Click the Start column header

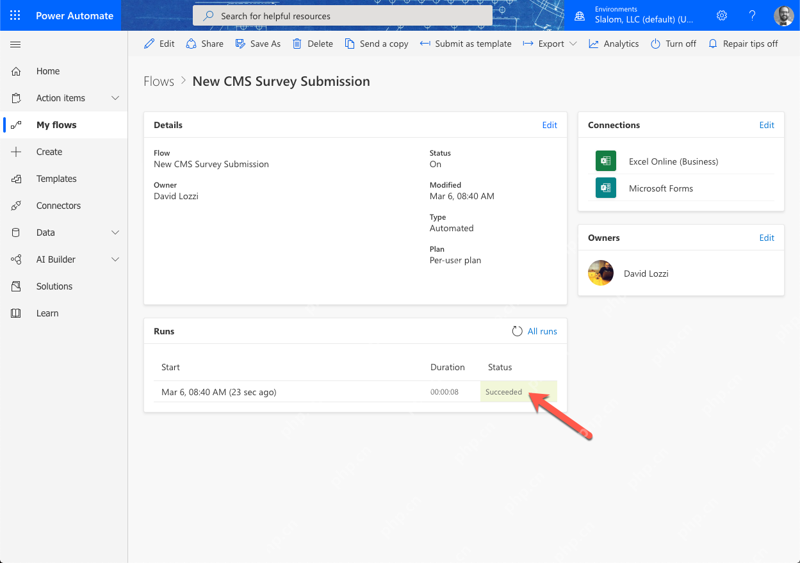[x=170, y=367]
